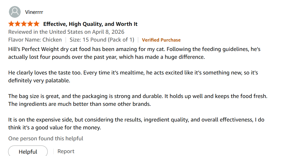Click the paragraph starting "He clearly loves"
This screenshot has width=301, height=156.
133,77
